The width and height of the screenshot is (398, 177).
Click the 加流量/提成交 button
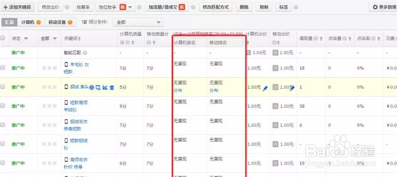click(167, 8)
